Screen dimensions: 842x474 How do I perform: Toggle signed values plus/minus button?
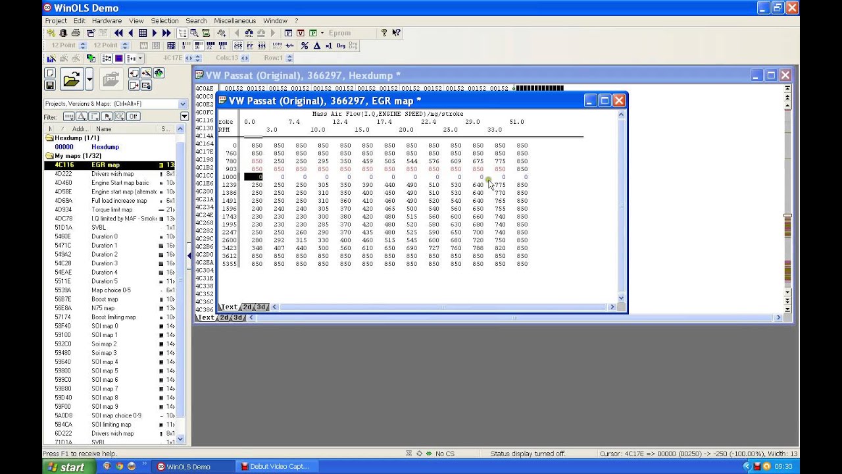click(289, 45)
